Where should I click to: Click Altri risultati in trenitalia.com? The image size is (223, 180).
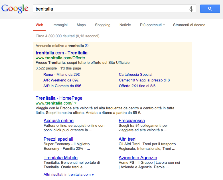click(x=68, y=174)
